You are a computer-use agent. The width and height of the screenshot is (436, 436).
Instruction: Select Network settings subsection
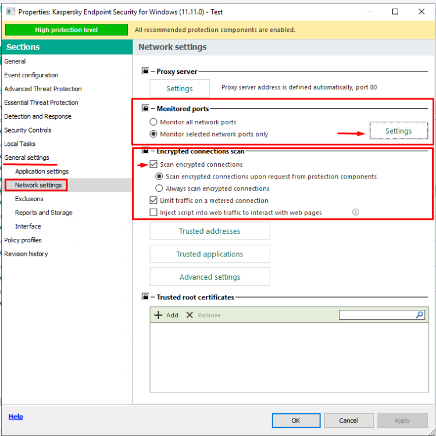(x=38, y=185)
